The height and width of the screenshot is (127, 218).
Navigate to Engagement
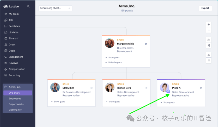16,57
